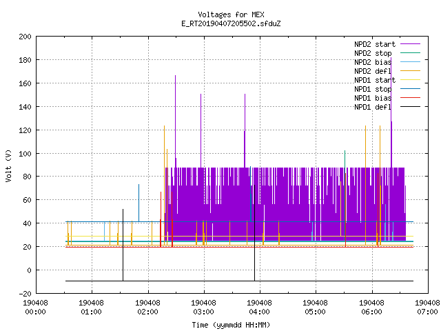Viewport: 441px width, 331px height.
Task: Click the 'NPD2 defl' legend label
Action: pyautogui.click(x=373, y=71)
